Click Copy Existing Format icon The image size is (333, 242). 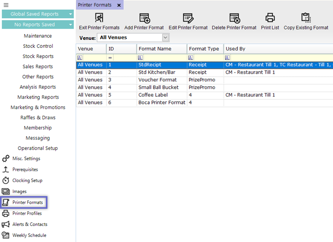tap(306, 19)
